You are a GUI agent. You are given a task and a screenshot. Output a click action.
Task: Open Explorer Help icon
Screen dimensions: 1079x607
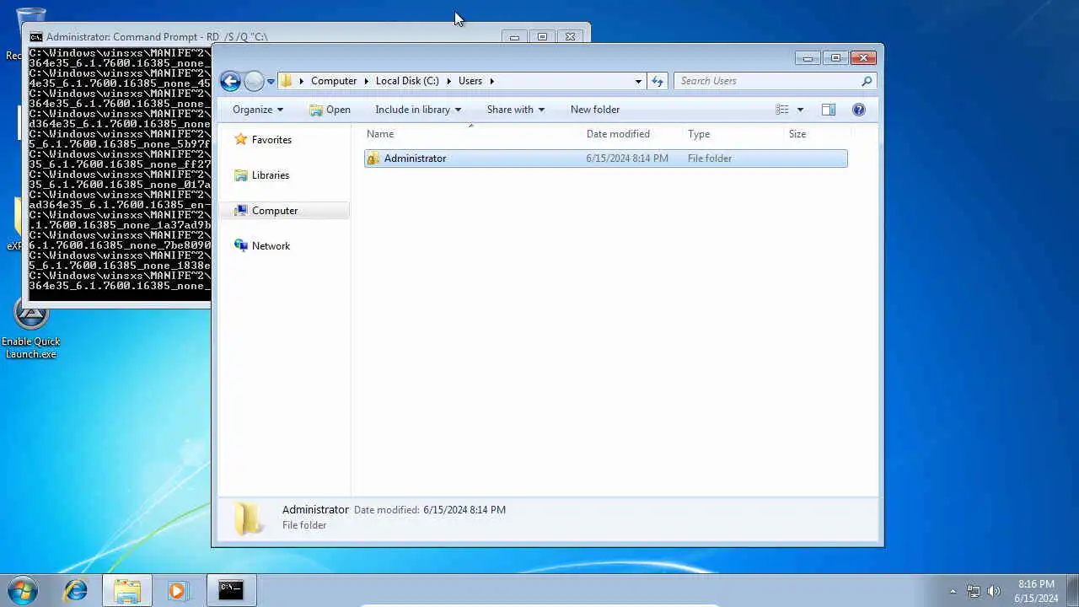pyautogui.click(x=859, y=110)
